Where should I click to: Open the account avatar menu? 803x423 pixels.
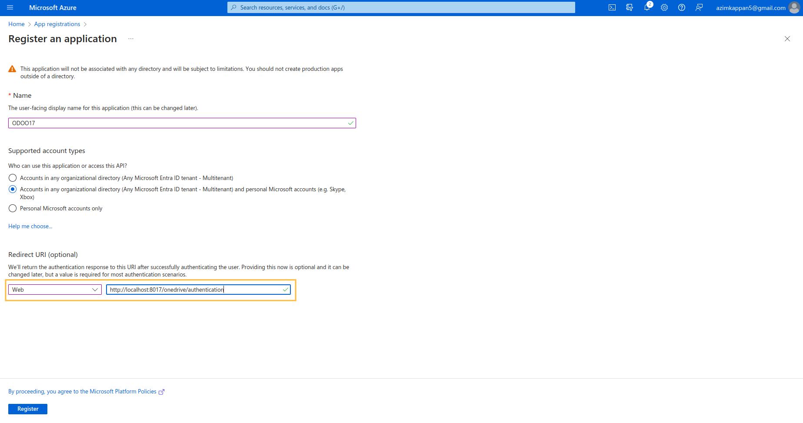click(x=794, y=8)
